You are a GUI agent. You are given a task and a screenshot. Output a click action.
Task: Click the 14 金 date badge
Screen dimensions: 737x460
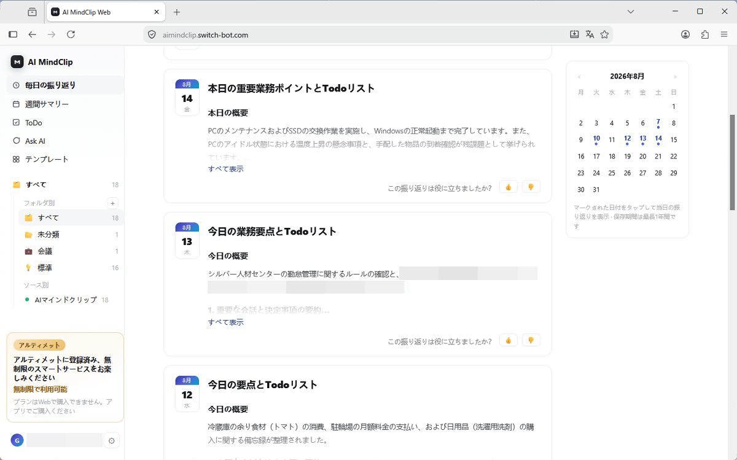tap(187, 97)
